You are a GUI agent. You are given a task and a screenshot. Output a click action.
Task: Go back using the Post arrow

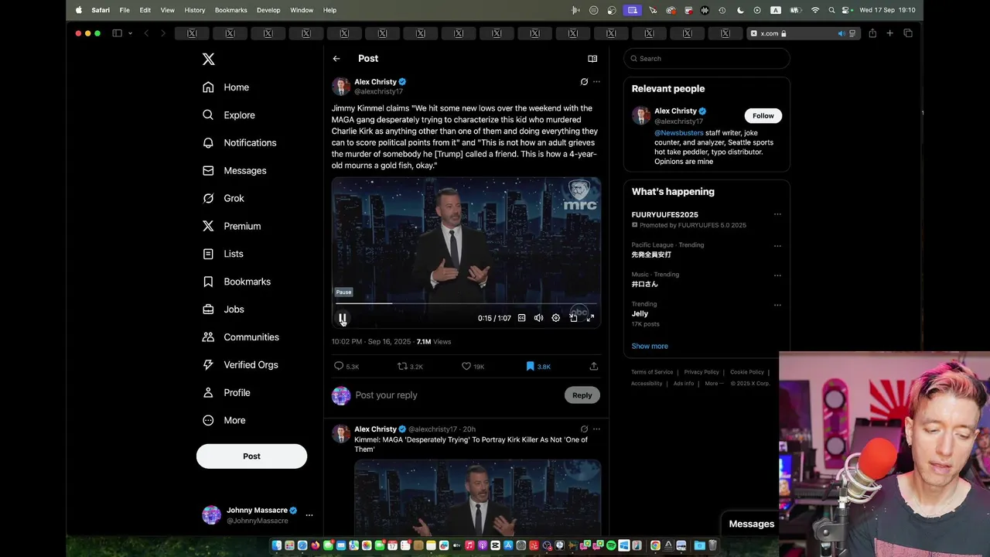click(336, 59)
